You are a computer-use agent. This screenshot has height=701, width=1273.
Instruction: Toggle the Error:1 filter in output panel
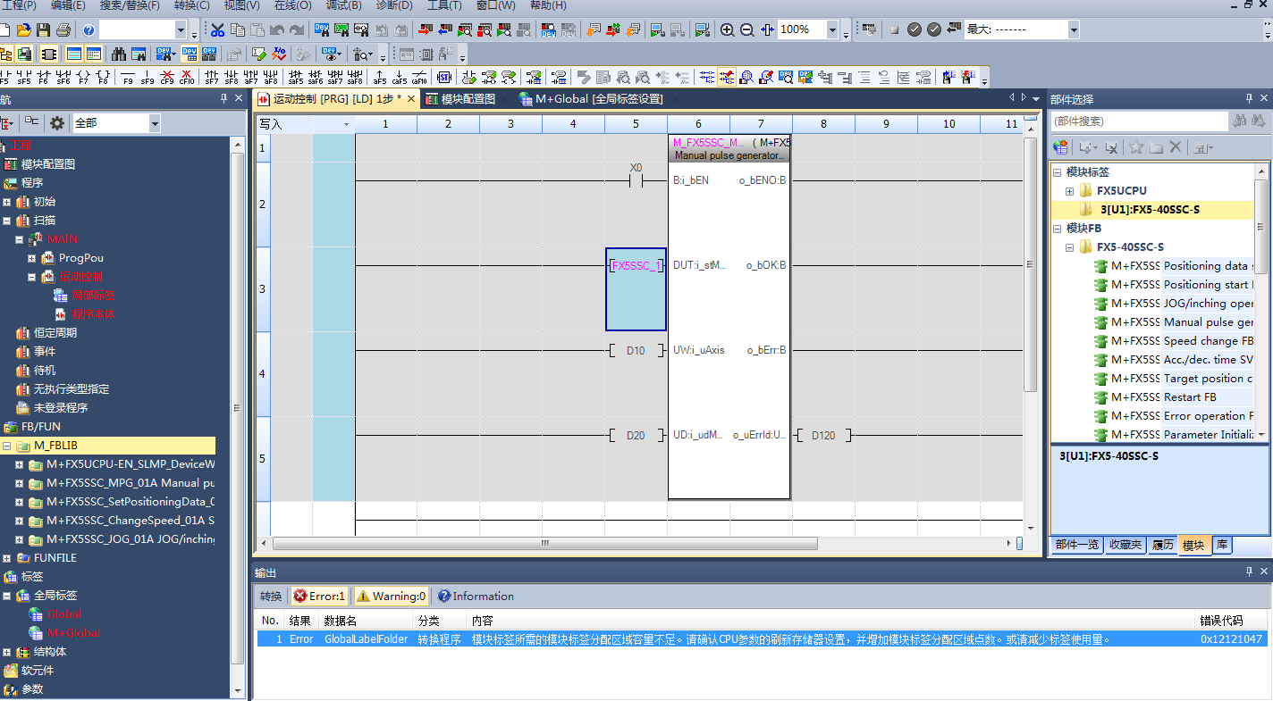319,597
